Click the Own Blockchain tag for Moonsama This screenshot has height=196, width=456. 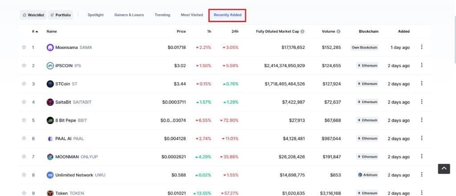[364, 47]
